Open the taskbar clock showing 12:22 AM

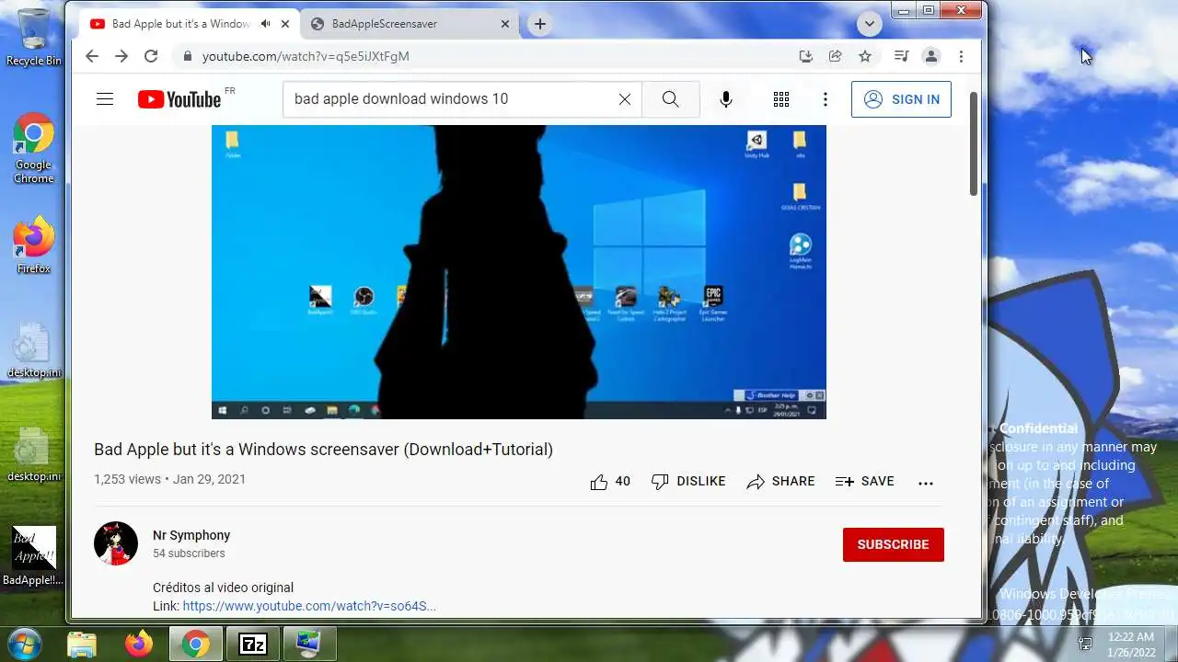[x=1131, y=645]
